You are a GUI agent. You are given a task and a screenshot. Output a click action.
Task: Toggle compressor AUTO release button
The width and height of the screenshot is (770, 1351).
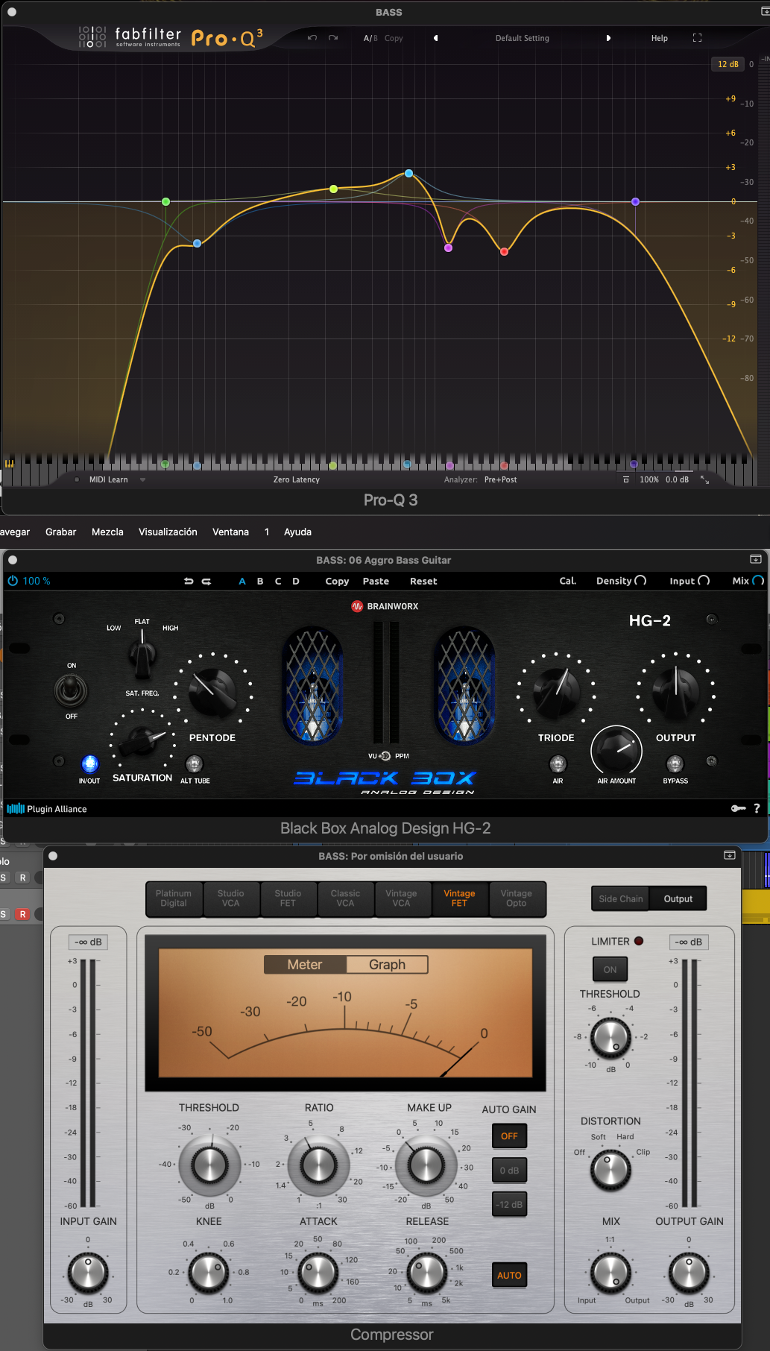click(509, 1275)
